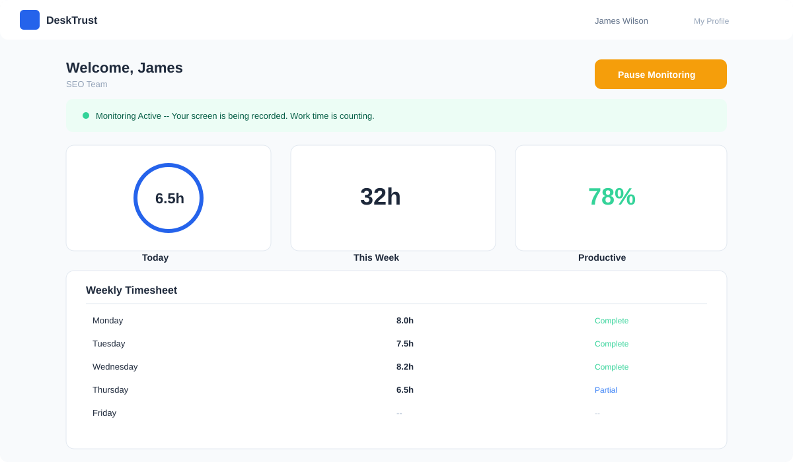The height and width of the screenshot is (462, 793).
Task: Click the Today card label
Action: pyautogui.click(x=155, y=257)
